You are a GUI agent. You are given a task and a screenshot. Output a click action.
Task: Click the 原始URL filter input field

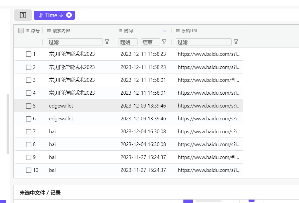204,42
